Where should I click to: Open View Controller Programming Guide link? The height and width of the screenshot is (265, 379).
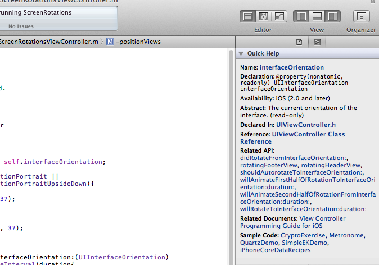point(293,222)
